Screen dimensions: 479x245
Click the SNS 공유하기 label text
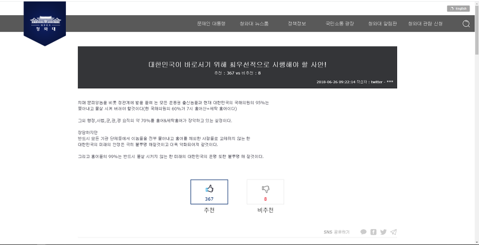tap(336, 232)
